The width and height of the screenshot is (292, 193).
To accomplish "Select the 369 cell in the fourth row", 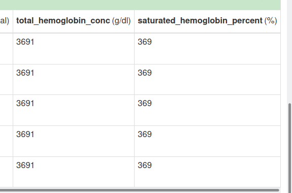I will click(x=207, y=141).
